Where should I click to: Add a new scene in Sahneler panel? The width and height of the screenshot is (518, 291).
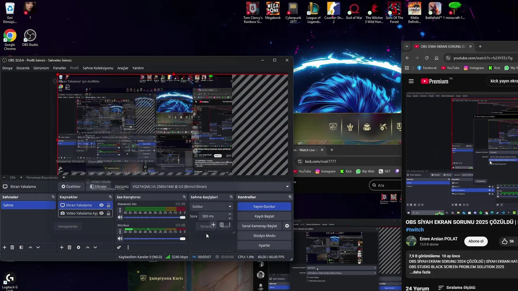click(x=5, y=247)
